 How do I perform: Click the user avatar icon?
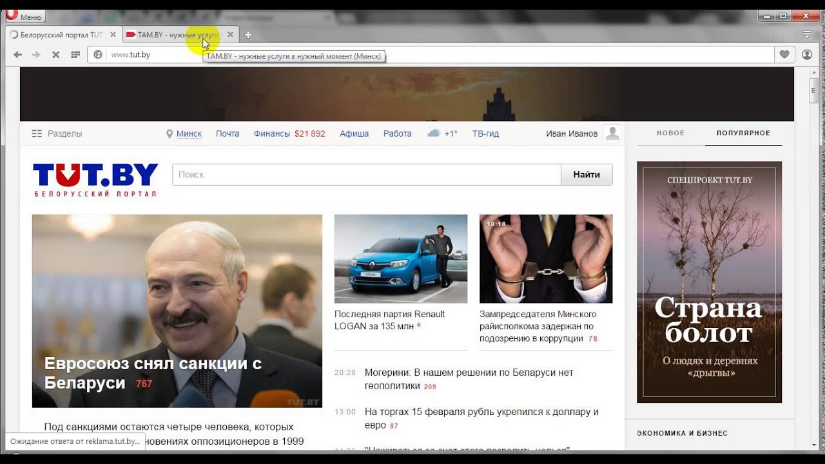pos(613,133)
